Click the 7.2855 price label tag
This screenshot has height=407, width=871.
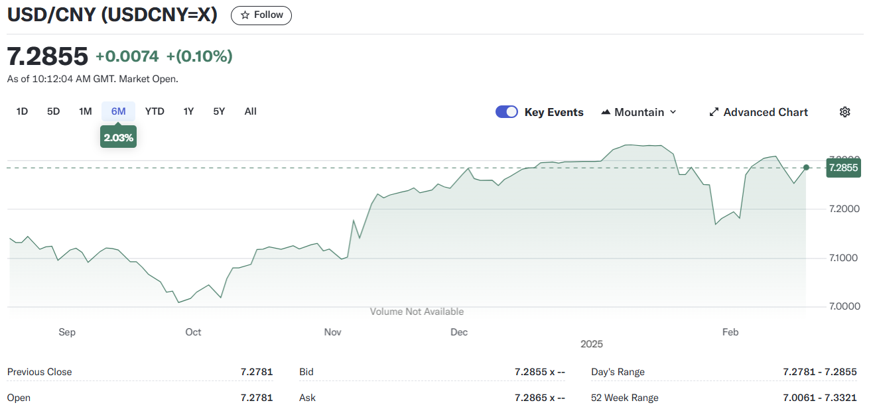[x=841, y=168]
